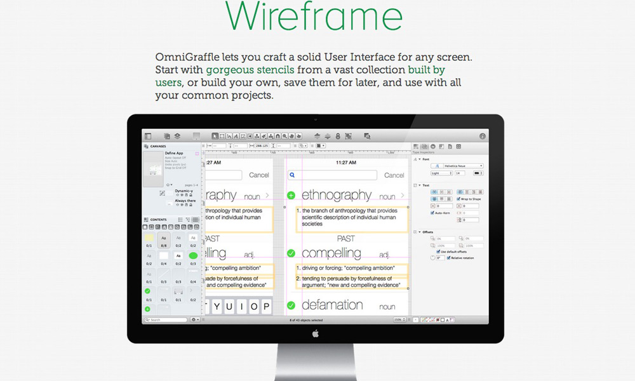Open the Light font weight dropdown
Screen dimensions: 635x381
click(441, 173)
